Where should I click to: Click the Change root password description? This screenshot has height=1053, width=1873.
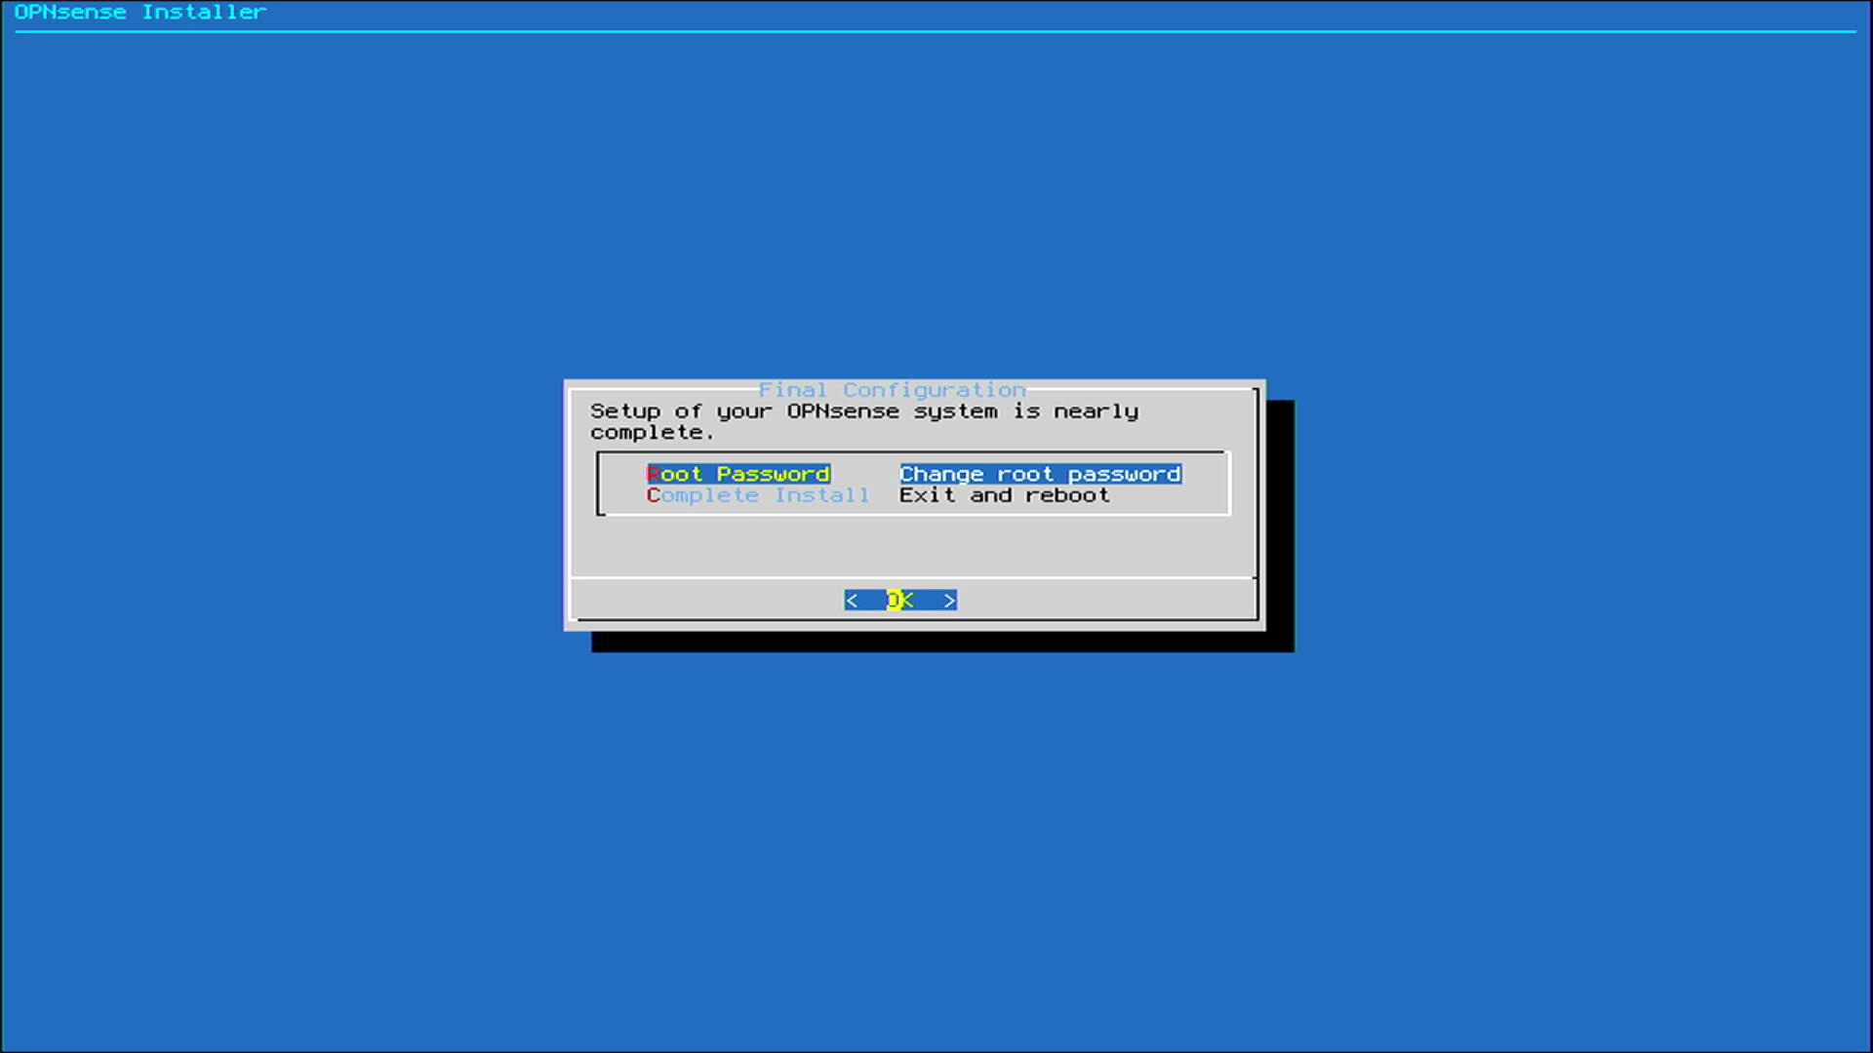(x=1040, y=474)
